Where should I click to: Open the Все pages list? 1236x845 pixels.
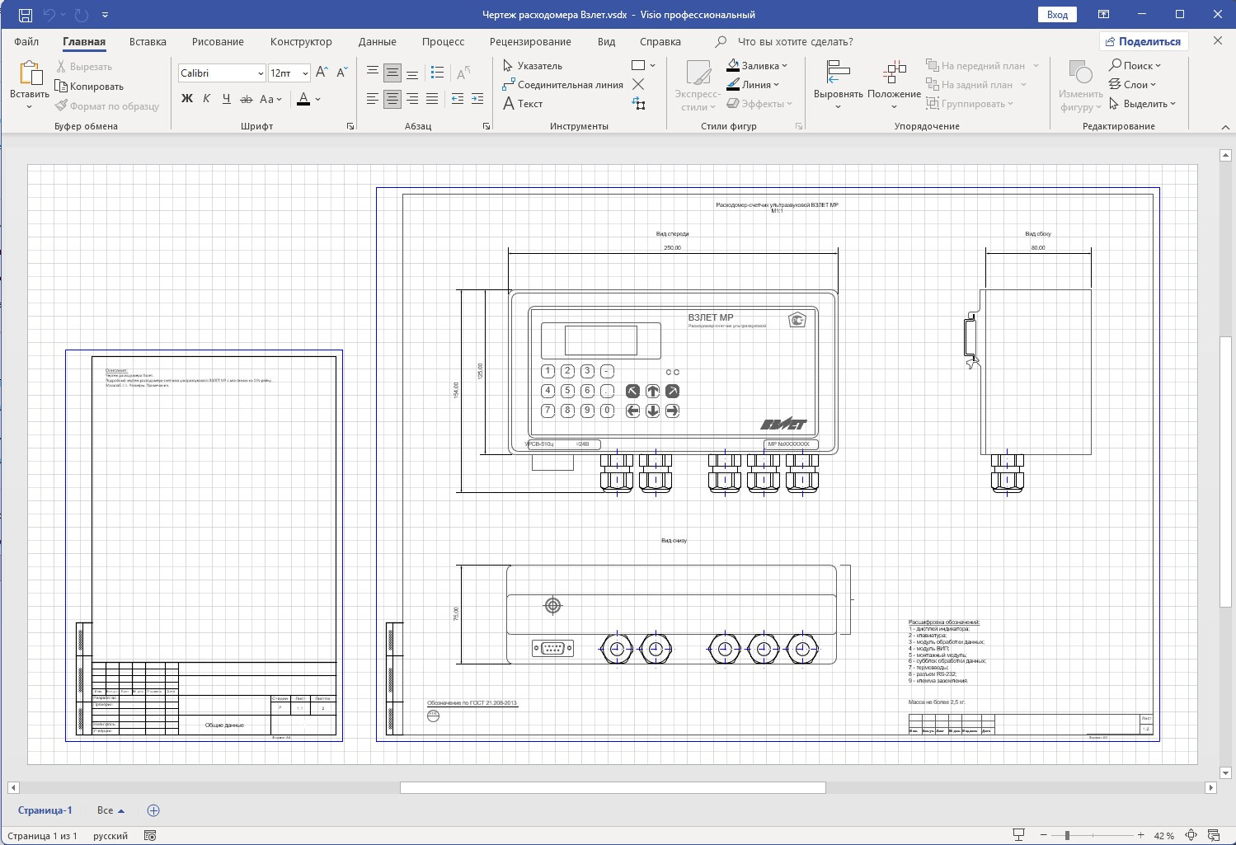pyautogui.click(x=110, y=810)
